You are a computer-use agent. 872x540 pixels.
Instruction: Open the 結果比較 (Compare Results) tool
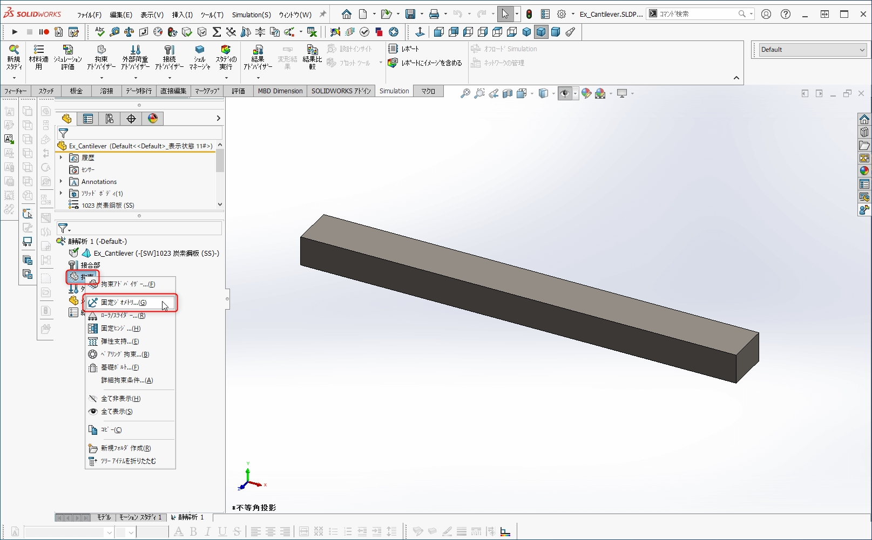(x=312, y=57)
